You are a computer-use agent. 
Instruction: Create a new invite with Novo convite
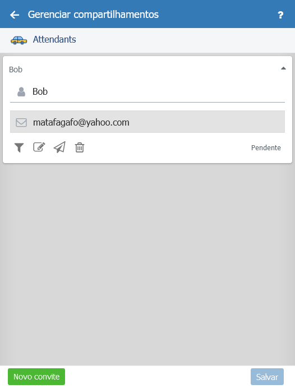tap(36, 377)
